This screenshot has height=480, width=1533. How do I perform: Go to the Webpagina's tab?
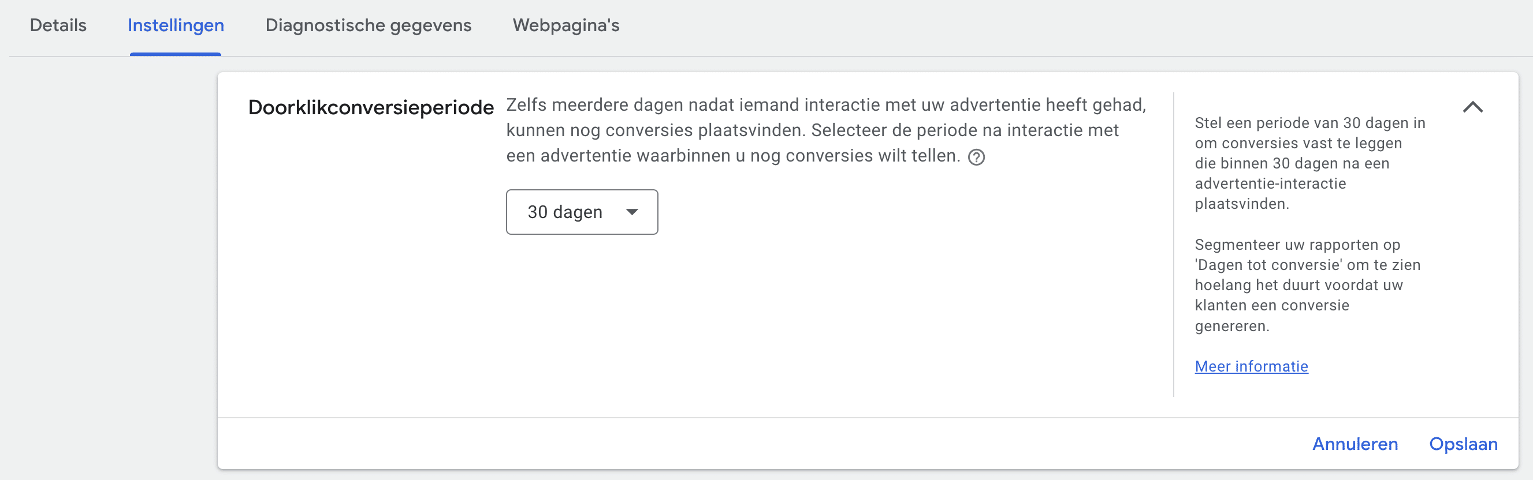566,25
